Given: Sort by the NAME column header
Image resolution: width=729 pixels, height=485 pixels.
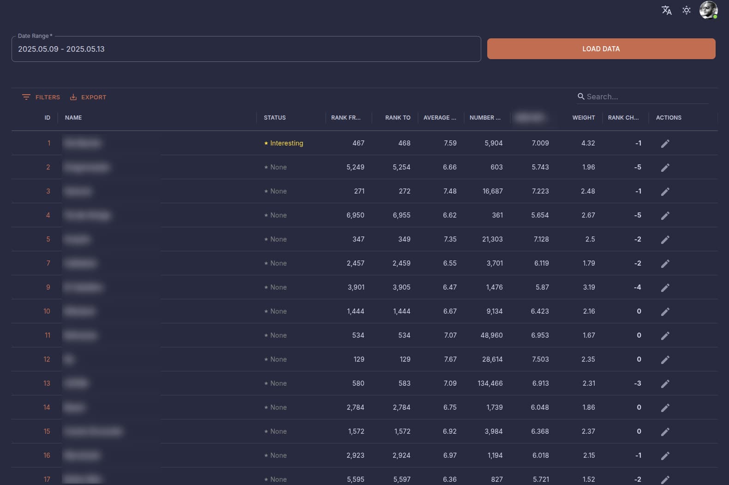Looking at the screenshot, I should 73,118.
